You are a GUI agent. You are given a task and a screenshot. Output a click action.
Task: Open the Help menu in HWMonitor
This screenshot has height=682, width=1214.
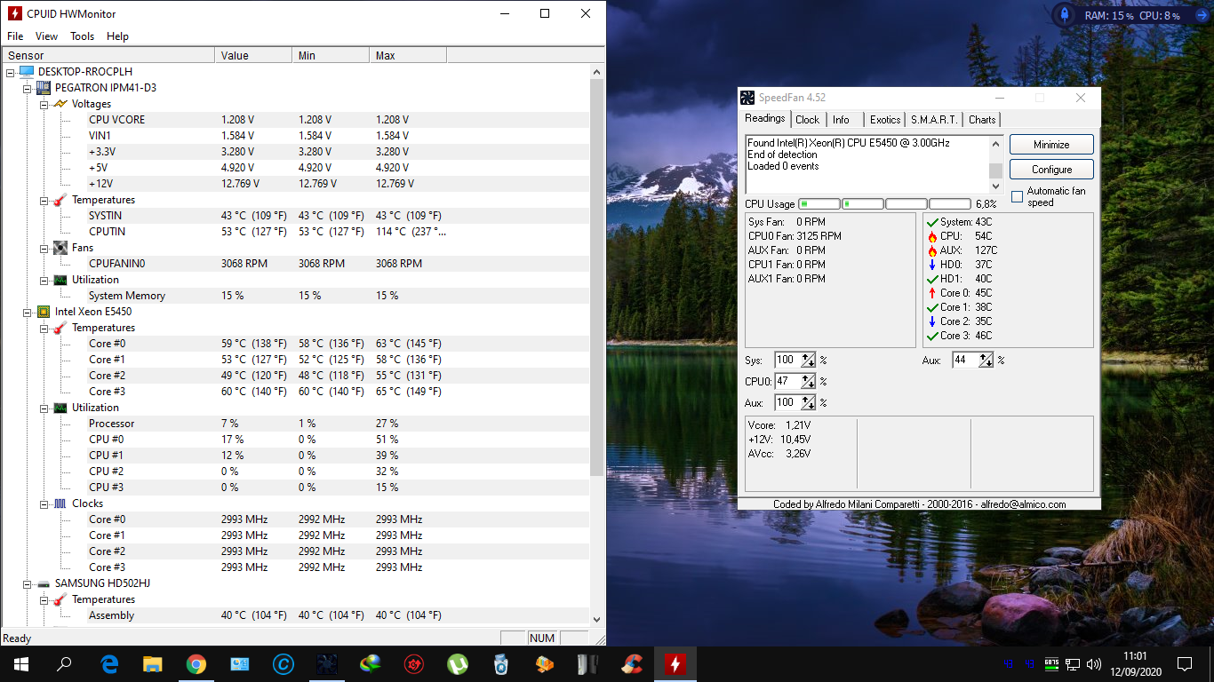[117, 36]
